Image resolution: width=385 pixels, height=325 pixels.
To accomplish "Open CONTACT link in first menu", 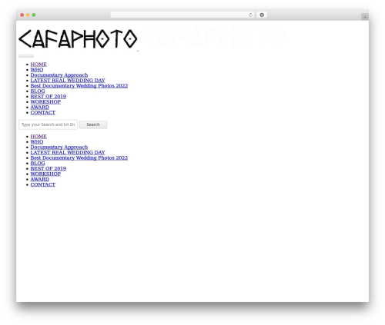I will (x=43, y=113).
